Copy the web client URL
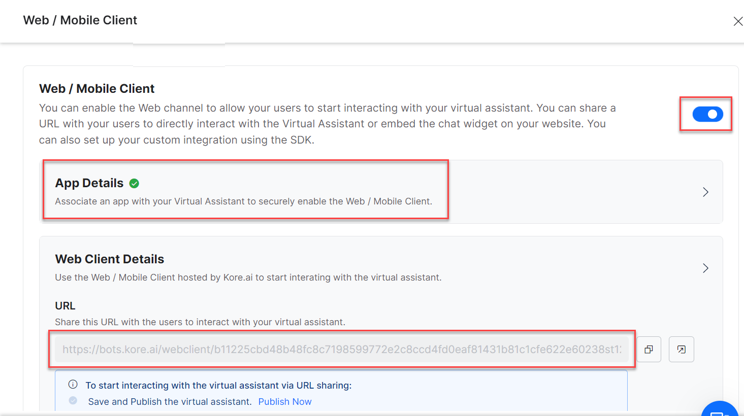This screenshot has width=744, height=416. pos(649,350)
